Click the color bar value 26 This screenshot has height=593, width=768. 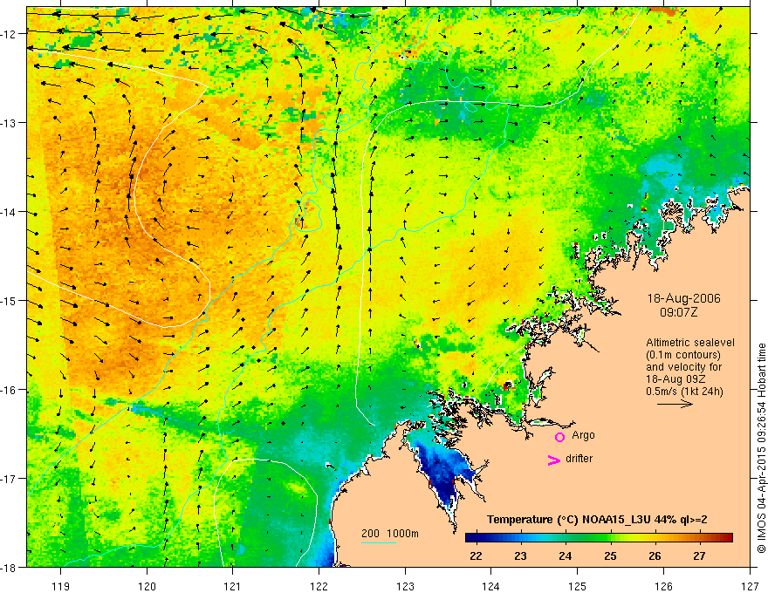click(x=655, y=556)
